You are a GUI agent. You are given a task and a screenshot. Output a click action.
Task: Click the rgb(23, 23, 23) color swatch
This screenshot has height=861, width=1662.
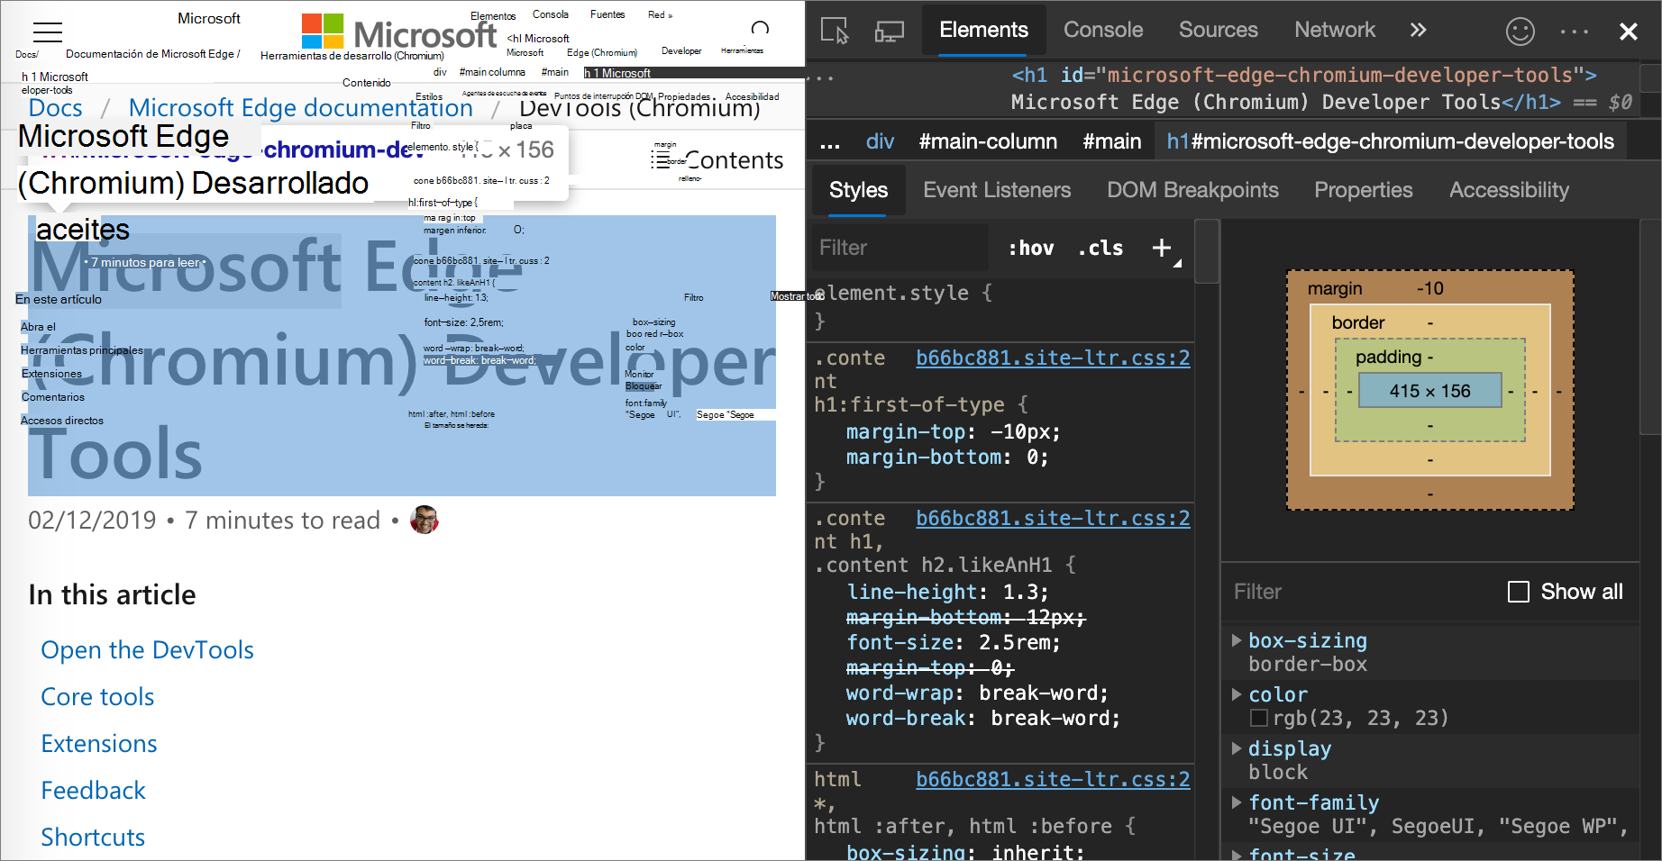pos(1259,718)
